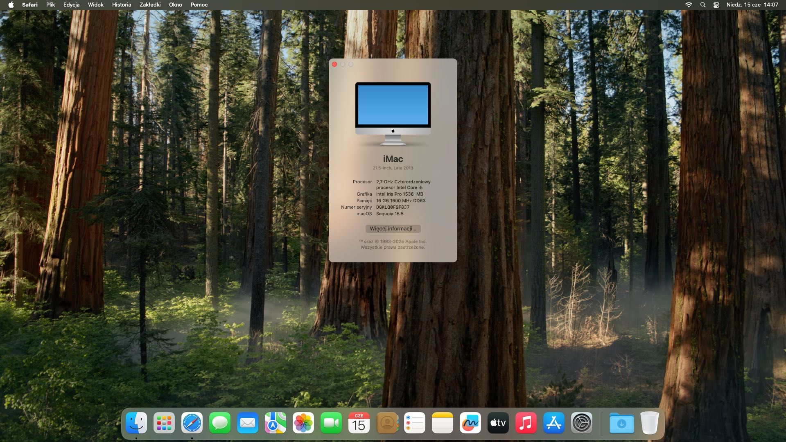Click the Apple Inc. copyright text

(393, 245)
